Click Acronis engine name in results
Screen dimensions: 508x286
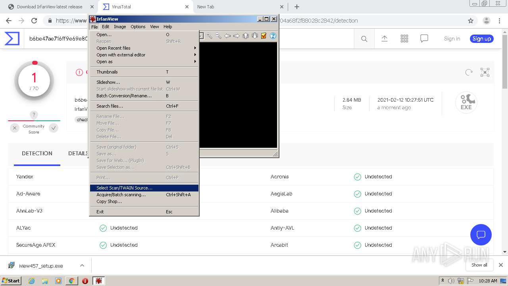pos(279,177)
